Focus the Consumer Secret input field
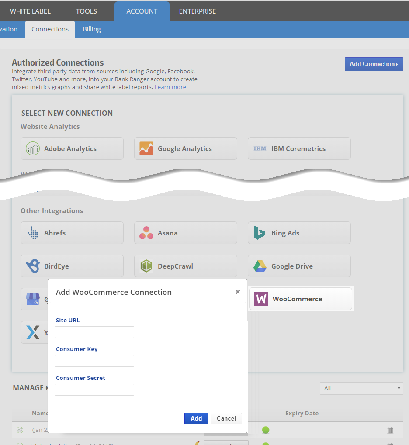Screen dimensions: 409x445 [94, 390]
